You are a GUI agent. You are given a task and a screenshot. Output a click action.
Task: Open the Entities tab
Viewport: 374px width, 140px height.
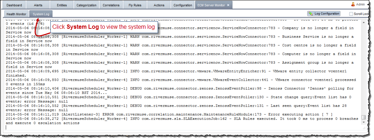click(62, 5)
